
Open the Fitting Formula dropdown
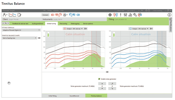point(21,30)
